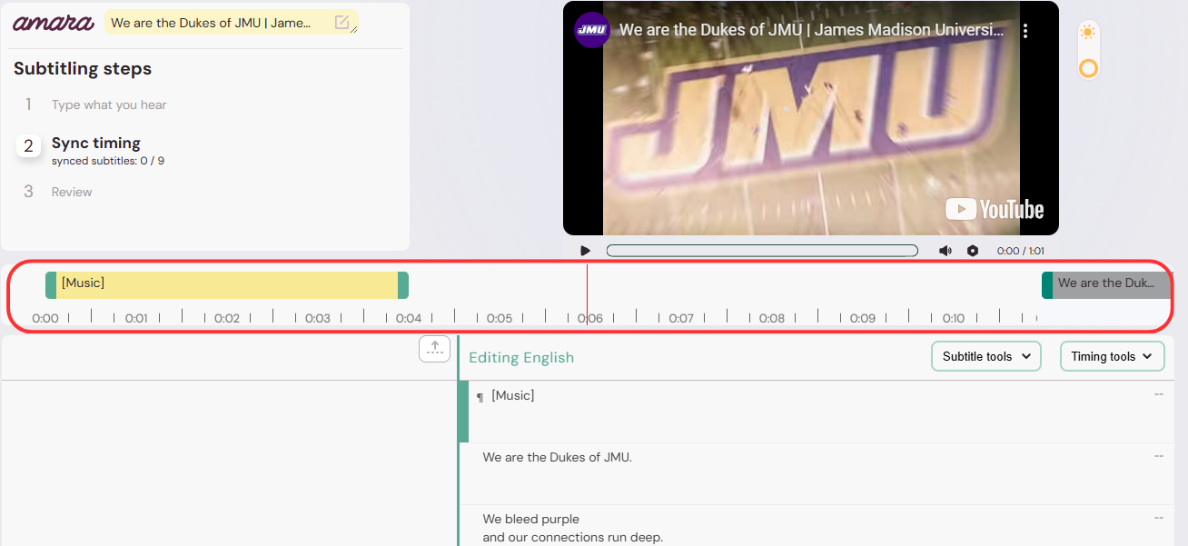The width and height of the screenshot is (1188, 546).
Task: Open step 1 Type what you hear
Action: tap(109, 104)
